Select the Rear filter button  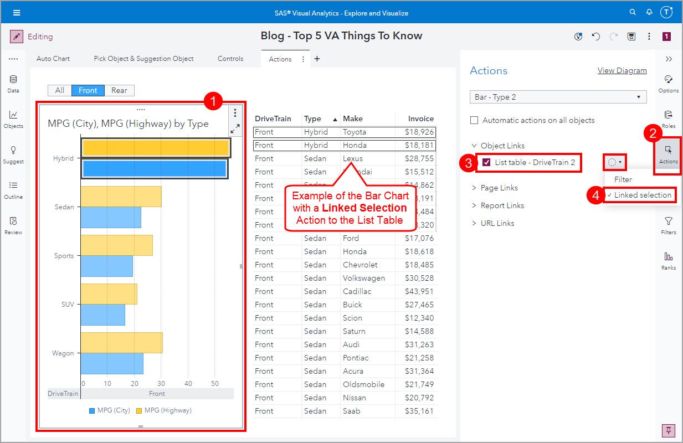(x=119, y=90)
